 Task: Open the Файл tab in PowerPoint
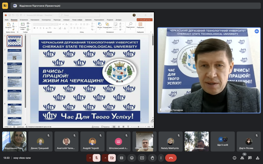coord(6,20)
